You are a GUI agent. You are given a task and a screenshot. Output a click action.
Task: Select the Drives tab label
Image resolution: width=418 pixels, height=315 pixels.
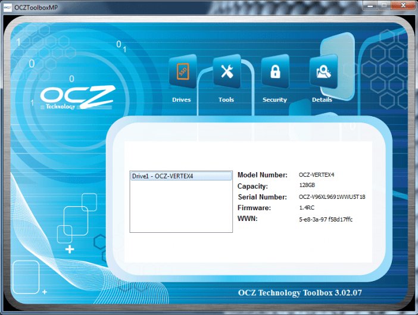182,99
